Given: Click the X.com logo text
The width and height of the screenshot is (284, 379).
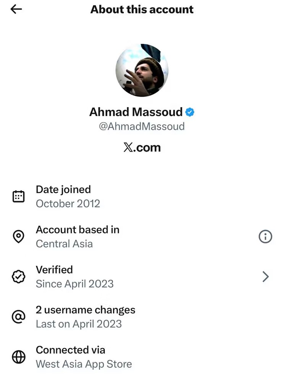Looking at the screenshot, I should [142, 147].
